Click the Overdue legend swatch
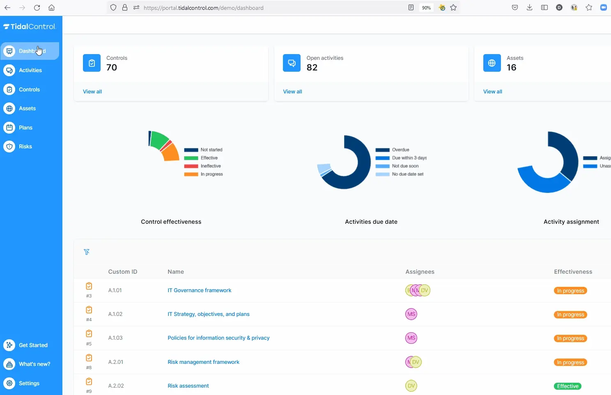611x395 pixels. click(383, 150)
